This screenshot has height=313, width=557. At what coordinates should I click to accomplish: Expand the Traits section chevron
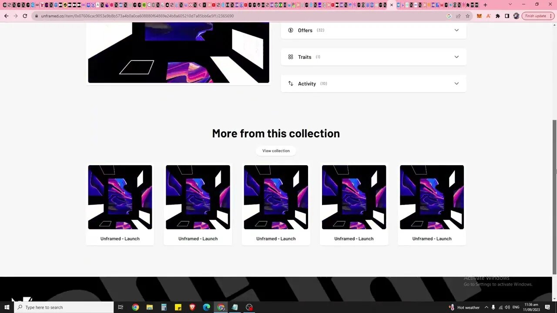click(456, 57)
